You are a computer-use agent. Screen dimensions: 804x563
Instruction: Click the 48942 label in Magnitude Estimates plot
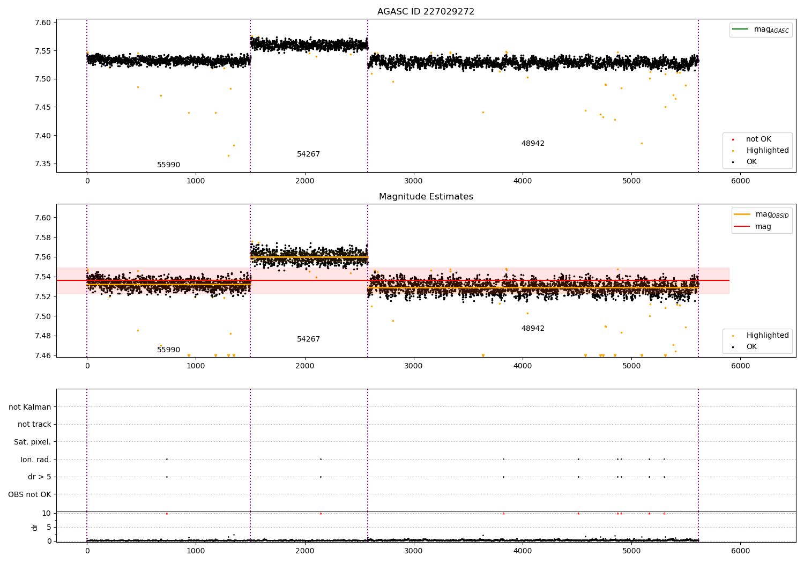point(533,329)
